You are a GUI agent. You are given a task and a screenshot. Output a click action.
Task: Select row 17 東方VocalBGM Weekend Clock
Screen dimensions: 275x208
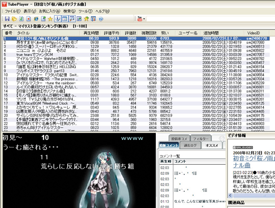136,103
